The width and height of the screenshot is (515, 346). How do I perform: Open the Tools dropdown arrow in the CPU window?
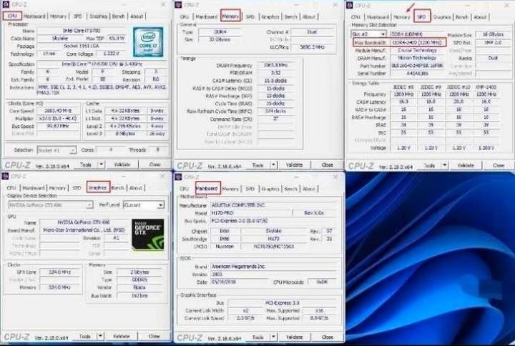click(101, 164)
